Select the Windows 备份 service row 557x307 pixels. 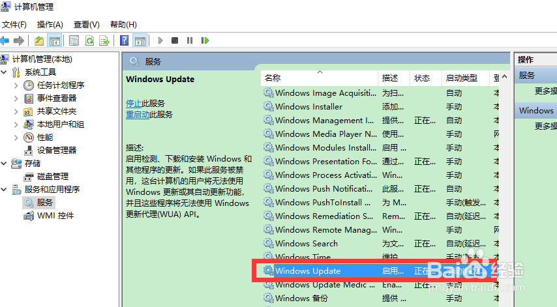(381, 299)
